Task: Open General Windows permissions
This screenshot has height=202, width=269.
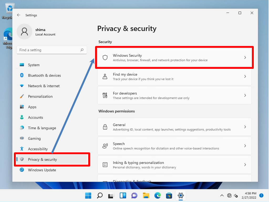Action: [174, 127]
